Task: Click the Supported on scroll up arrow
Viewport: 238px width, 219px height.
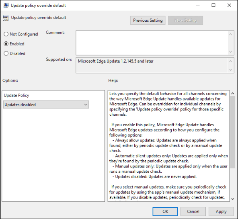Action: pos(231,61)
